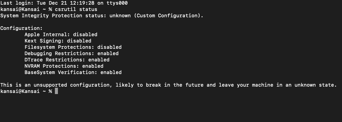The width and height of the screenshot is (342, 122).
Task: Click the 'DTrace Restrictions' label
Action: tap(55, 60)
